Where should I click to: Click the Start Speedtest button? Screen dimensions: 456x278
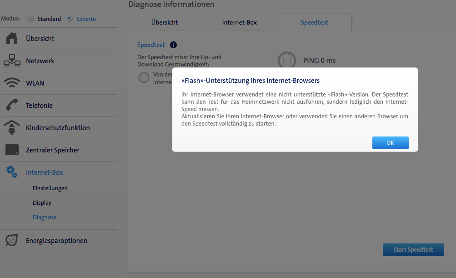tap(413, 249)
